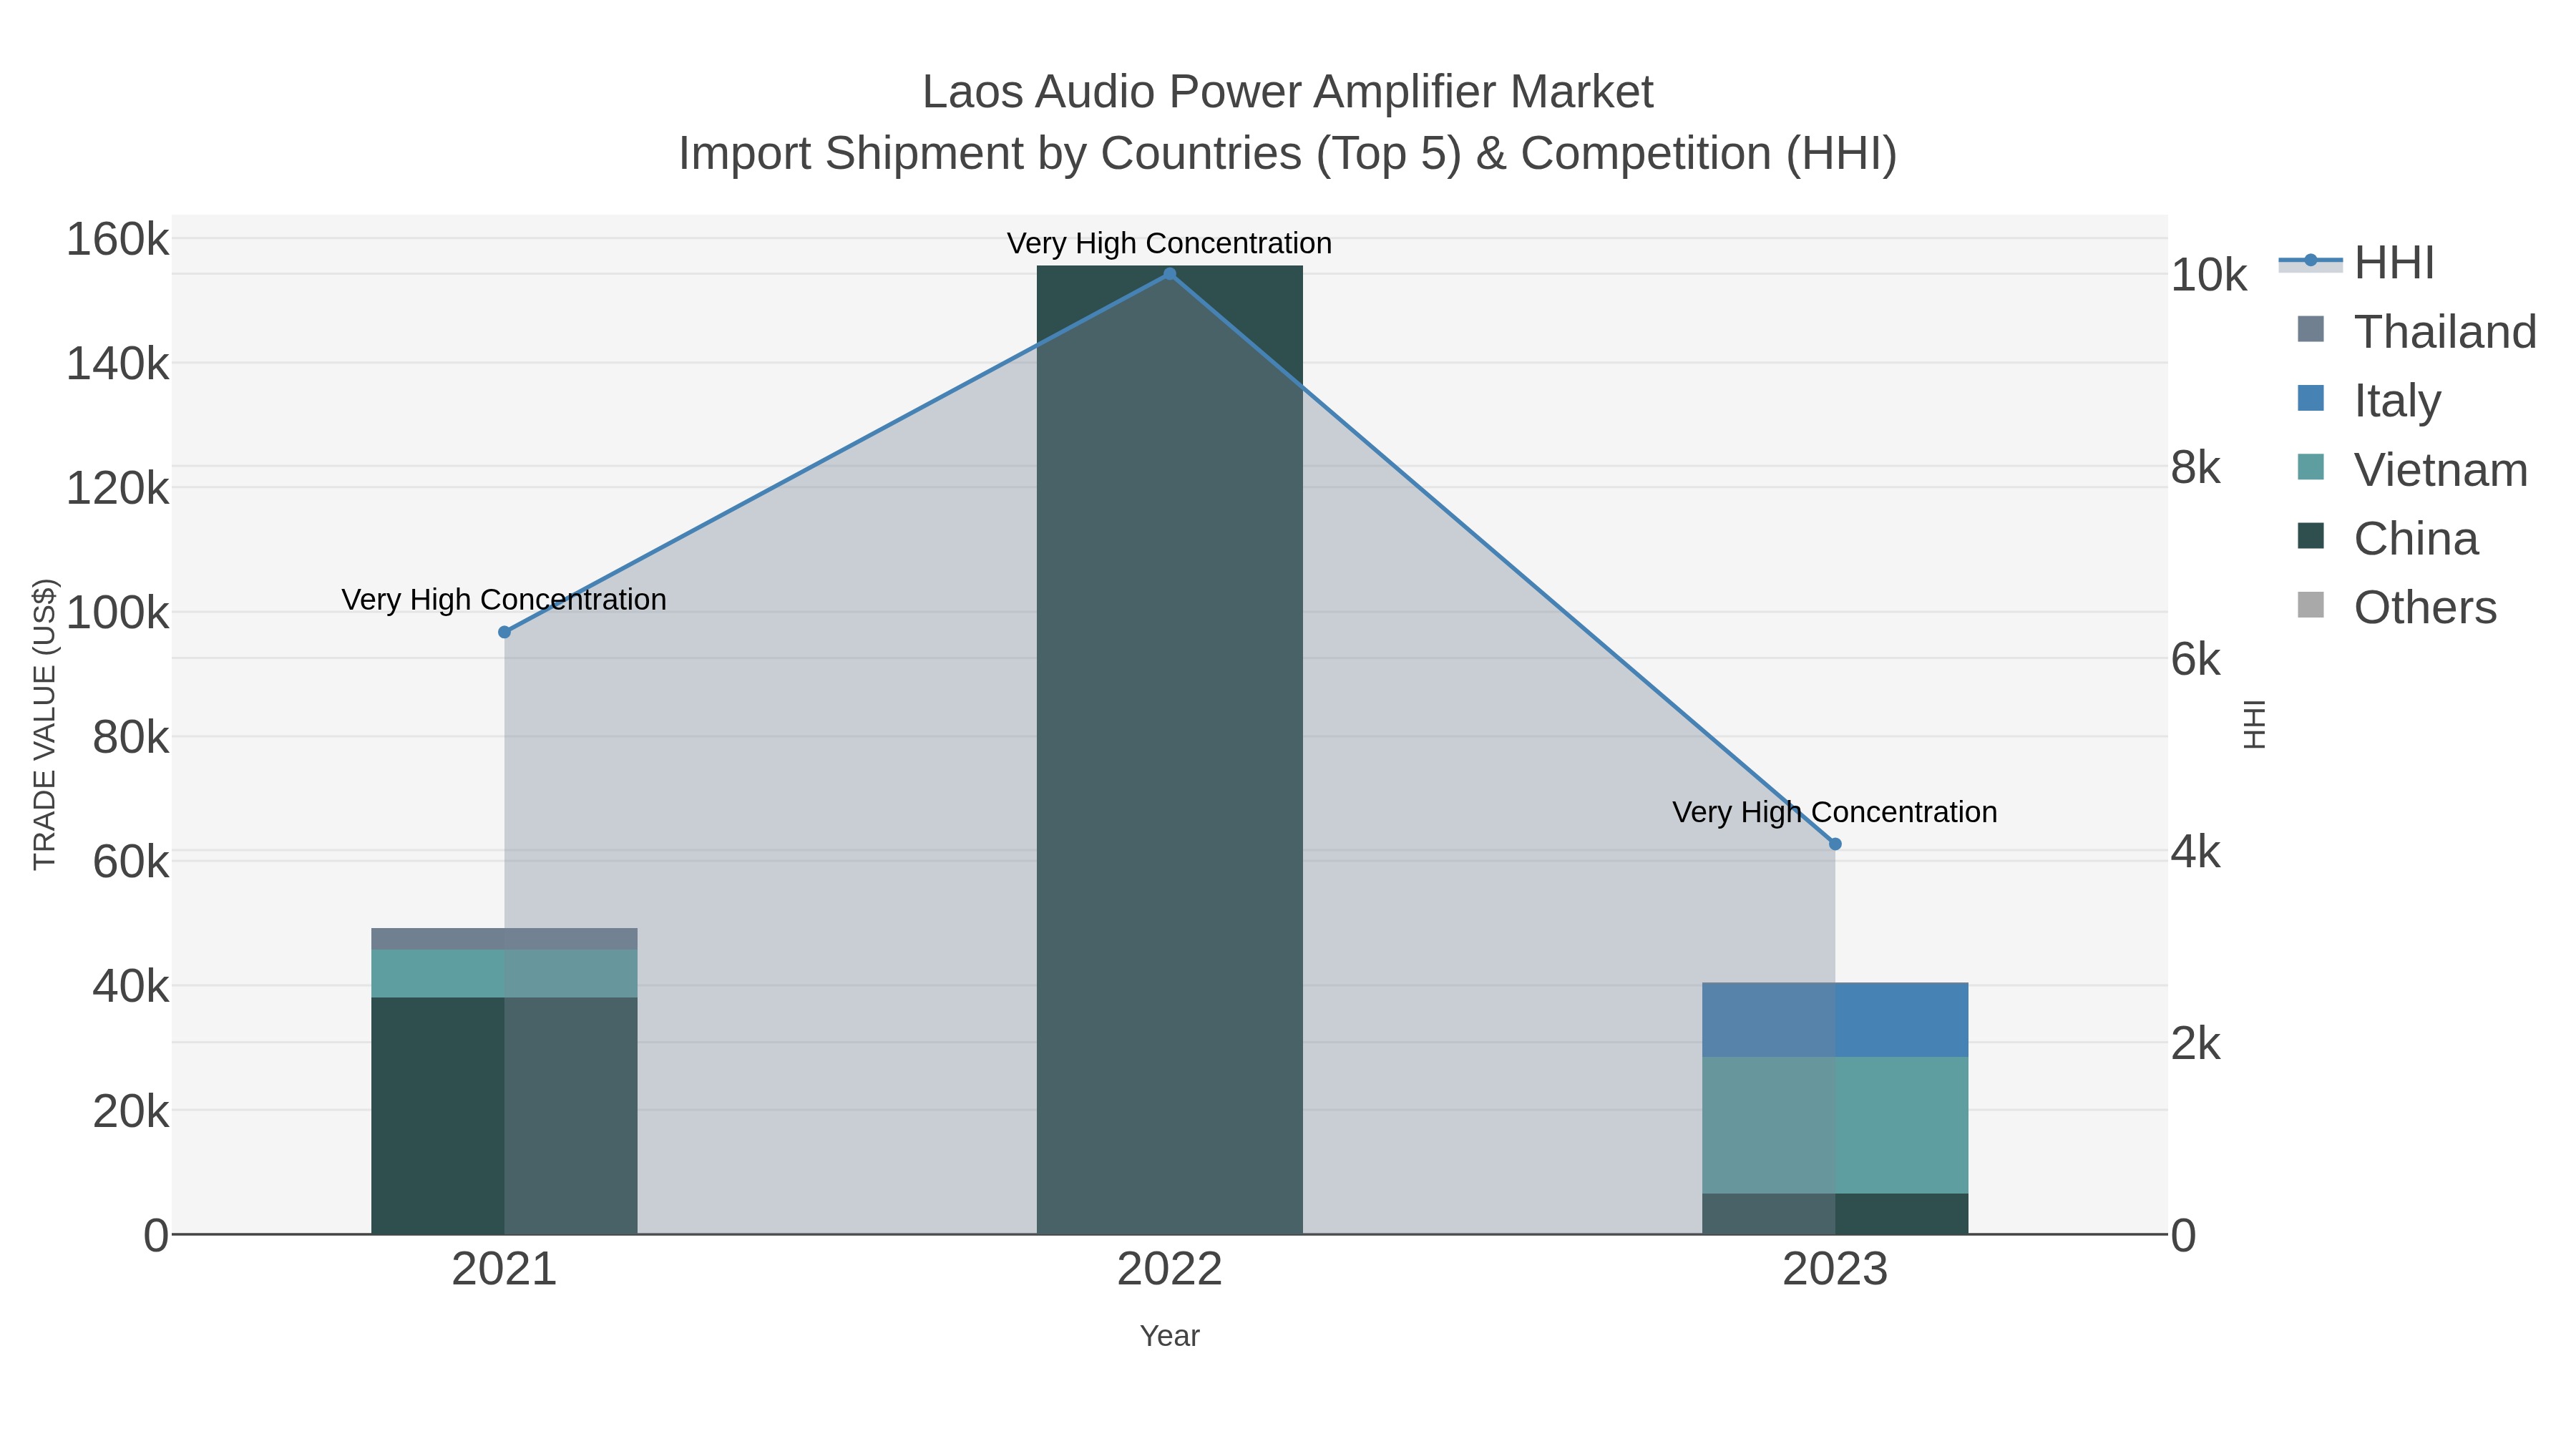The image size is (2576, 1449).
Task: Click the 2023 Italy bar segment
Action: [1835, 1020]
